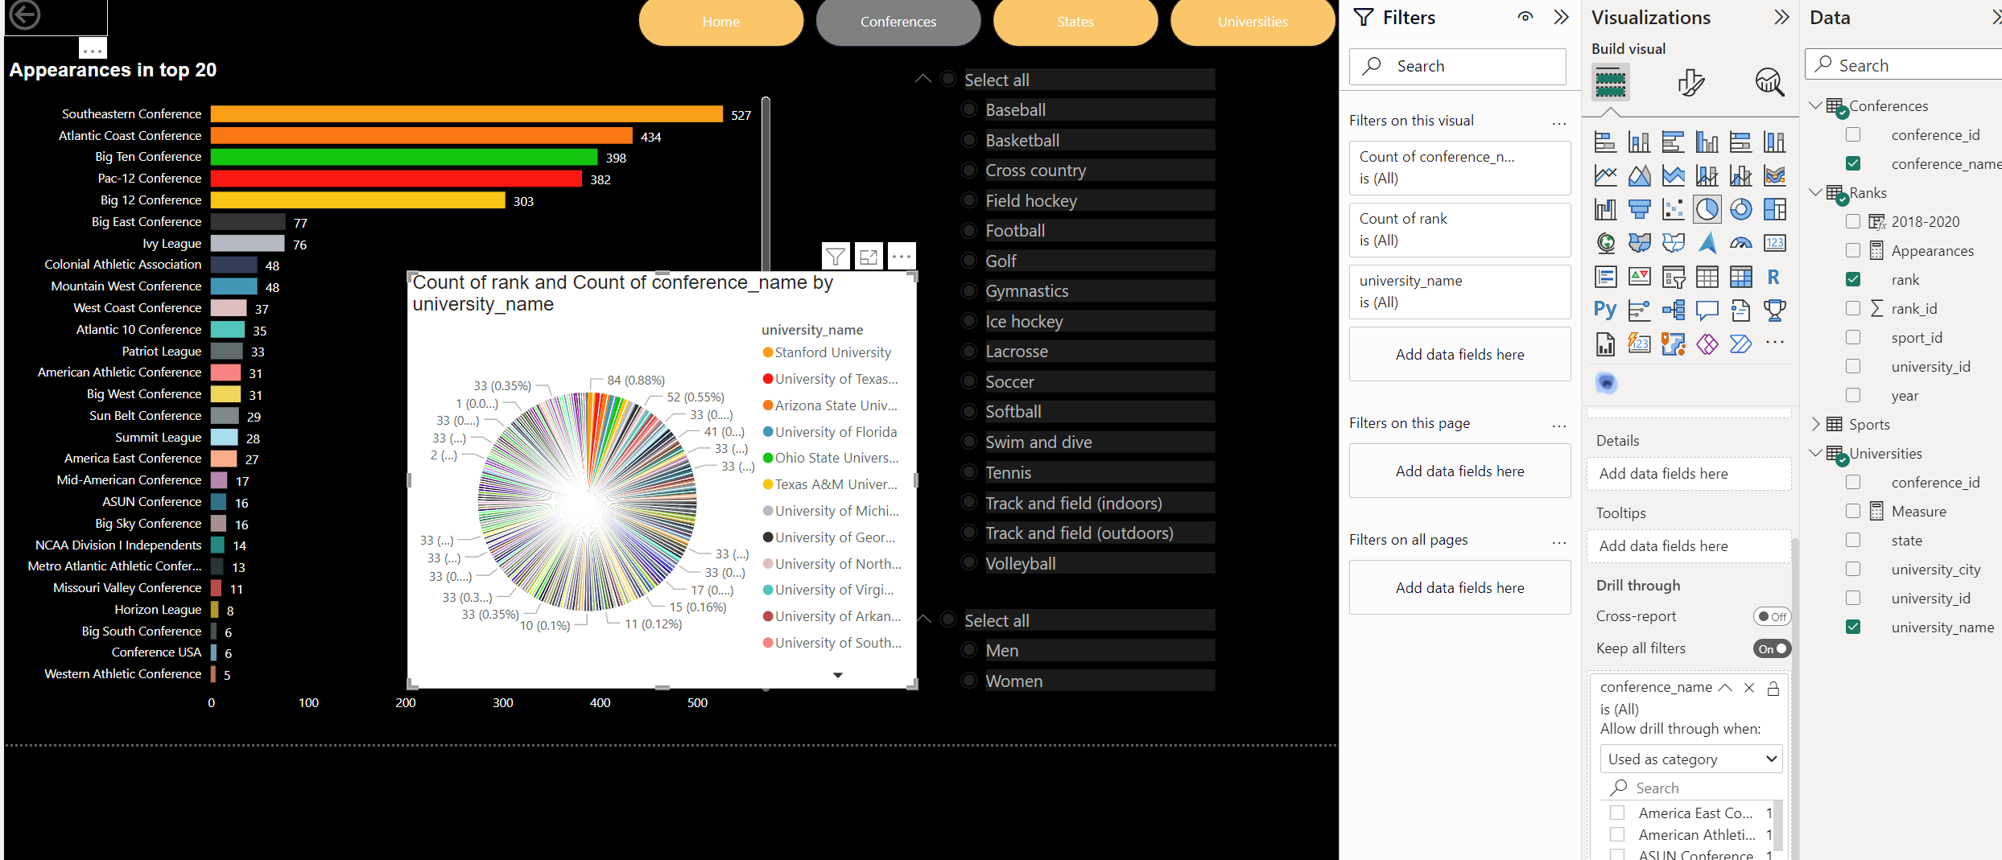Open the Format visual paintbrush tab
Image resolution: width=2002 pixels, height=860 pixels.
pos(1690,82)
